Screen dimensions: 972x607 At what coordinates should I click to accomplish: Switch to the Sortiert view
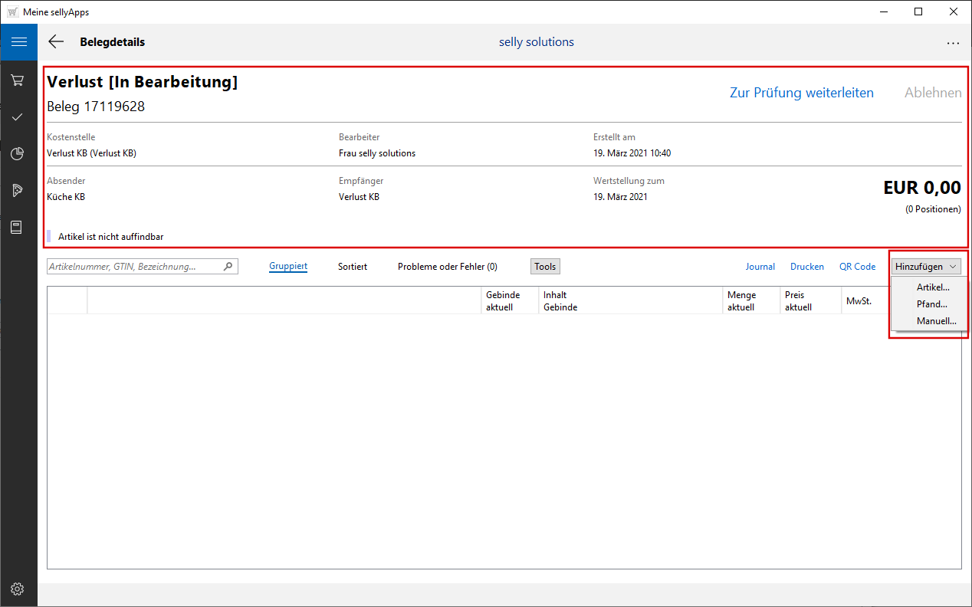click(x=353, y=267)
